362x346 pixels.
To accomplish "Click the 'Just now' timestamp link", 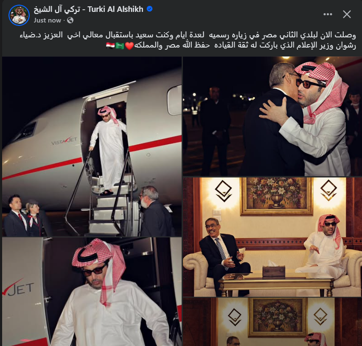I will (x=48, y=20).
